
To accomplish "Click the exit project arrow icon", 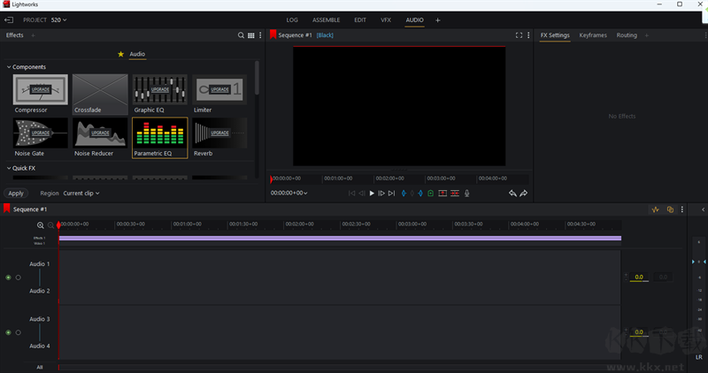I will [x=10, y=19].
